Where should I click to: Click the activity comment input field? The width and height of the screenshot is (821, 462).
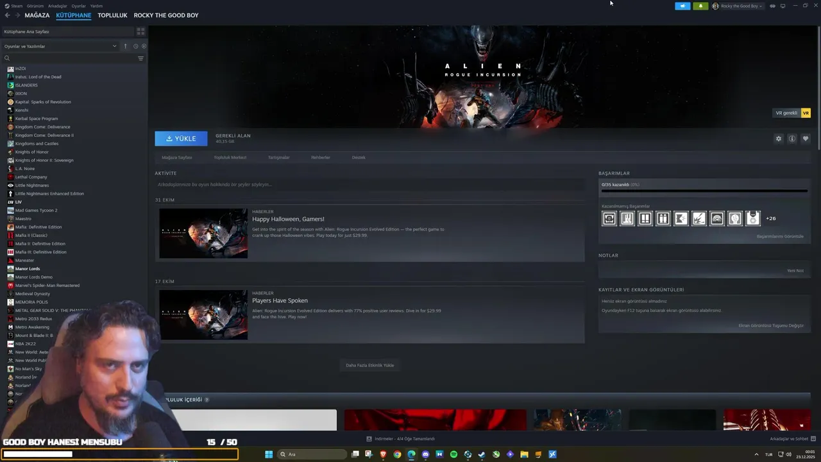[x=369, y=185]
